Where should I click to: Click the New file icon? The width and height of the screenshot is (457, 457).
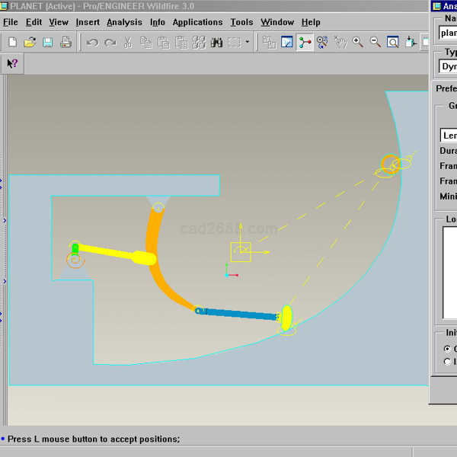(x=13, y=43)
